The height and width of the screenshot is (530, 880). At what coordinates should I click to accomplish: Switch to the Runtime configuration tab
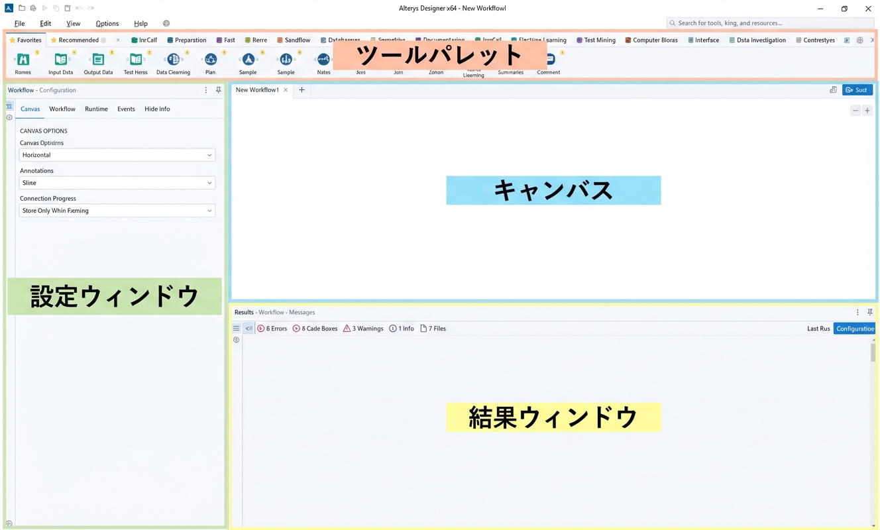click(96, 109)
